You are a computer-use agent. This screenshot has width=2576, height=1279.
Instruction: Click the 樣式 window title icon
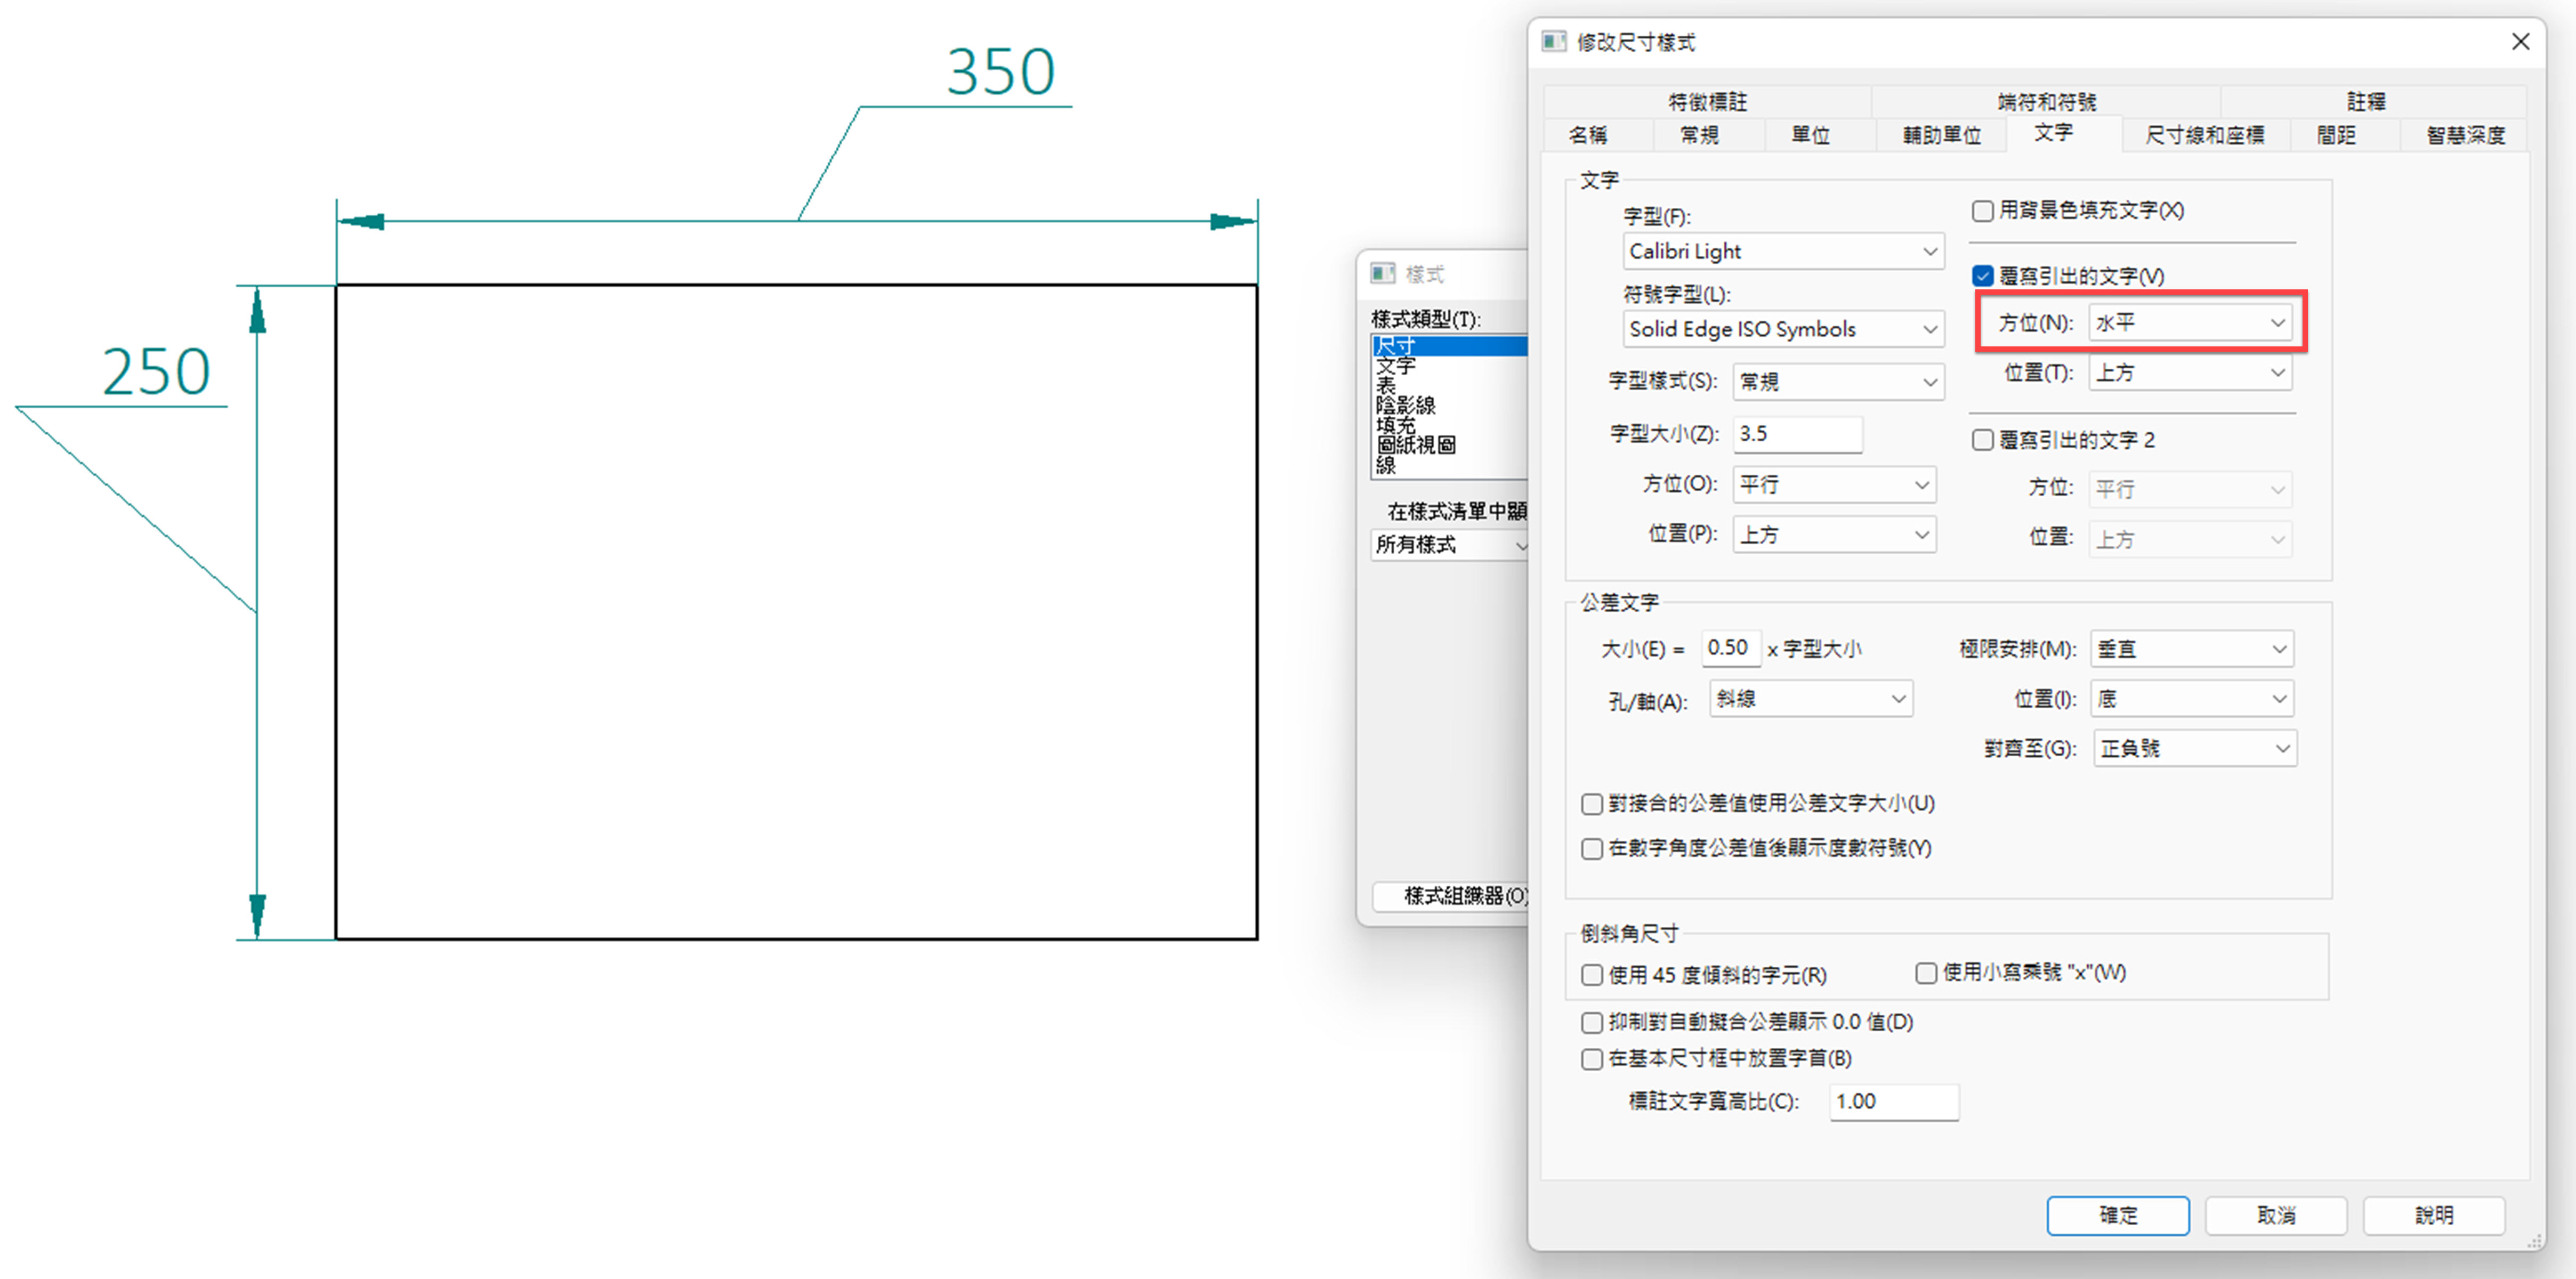[x=1382, y=273]
